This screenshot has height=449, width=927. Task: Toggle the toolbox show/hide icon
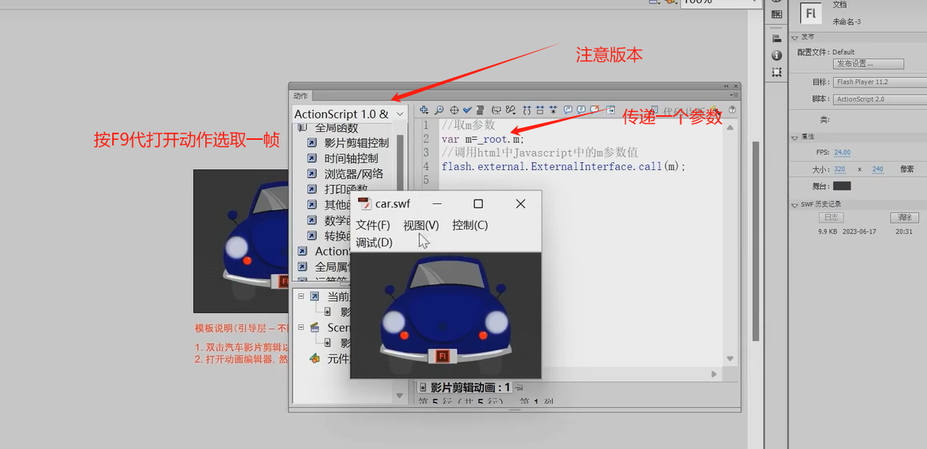(x=610, y=110)
